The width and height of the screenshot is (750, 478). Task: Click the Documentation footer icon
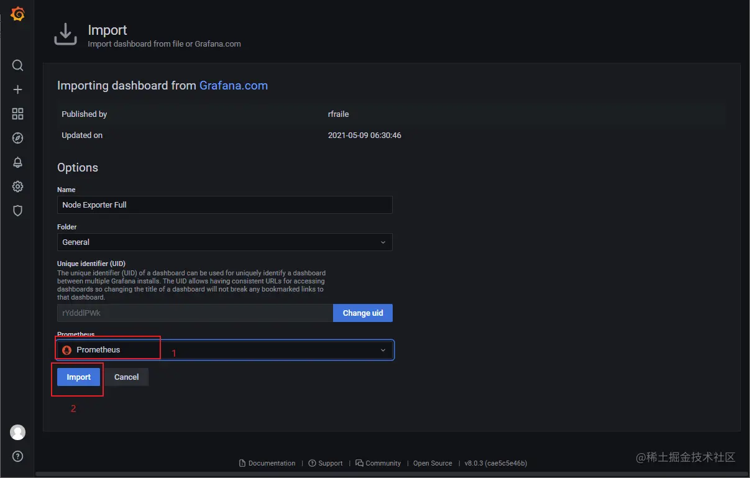(242, 463)
